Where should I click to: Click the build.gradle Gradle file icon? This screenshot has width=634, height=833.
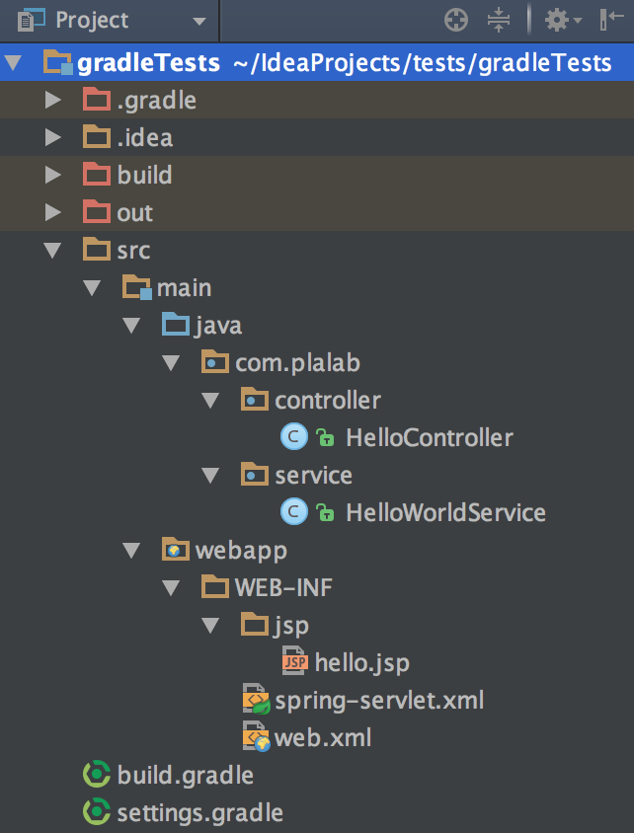coord(97,775)
